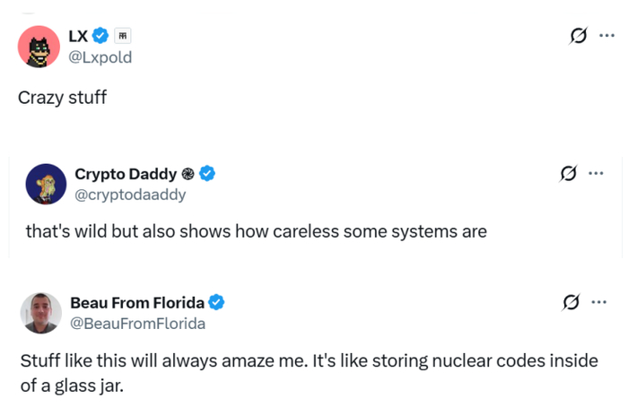Click the "Crazy stuff" post text
The image size is (628, 407).
pyautogui.click(x=62, y=97)
